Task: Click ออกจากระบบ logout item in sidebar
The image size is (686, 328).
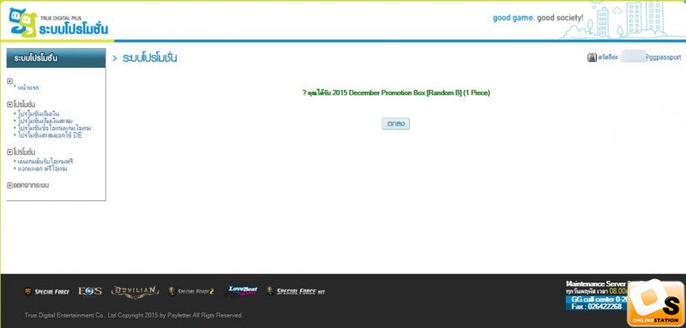Action: click(x=28, y=185)
